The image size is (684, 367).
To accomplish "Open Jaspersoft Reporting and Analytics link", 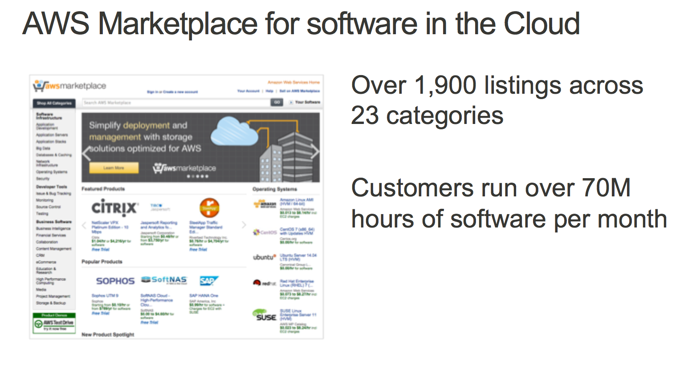I will point(159,224).
